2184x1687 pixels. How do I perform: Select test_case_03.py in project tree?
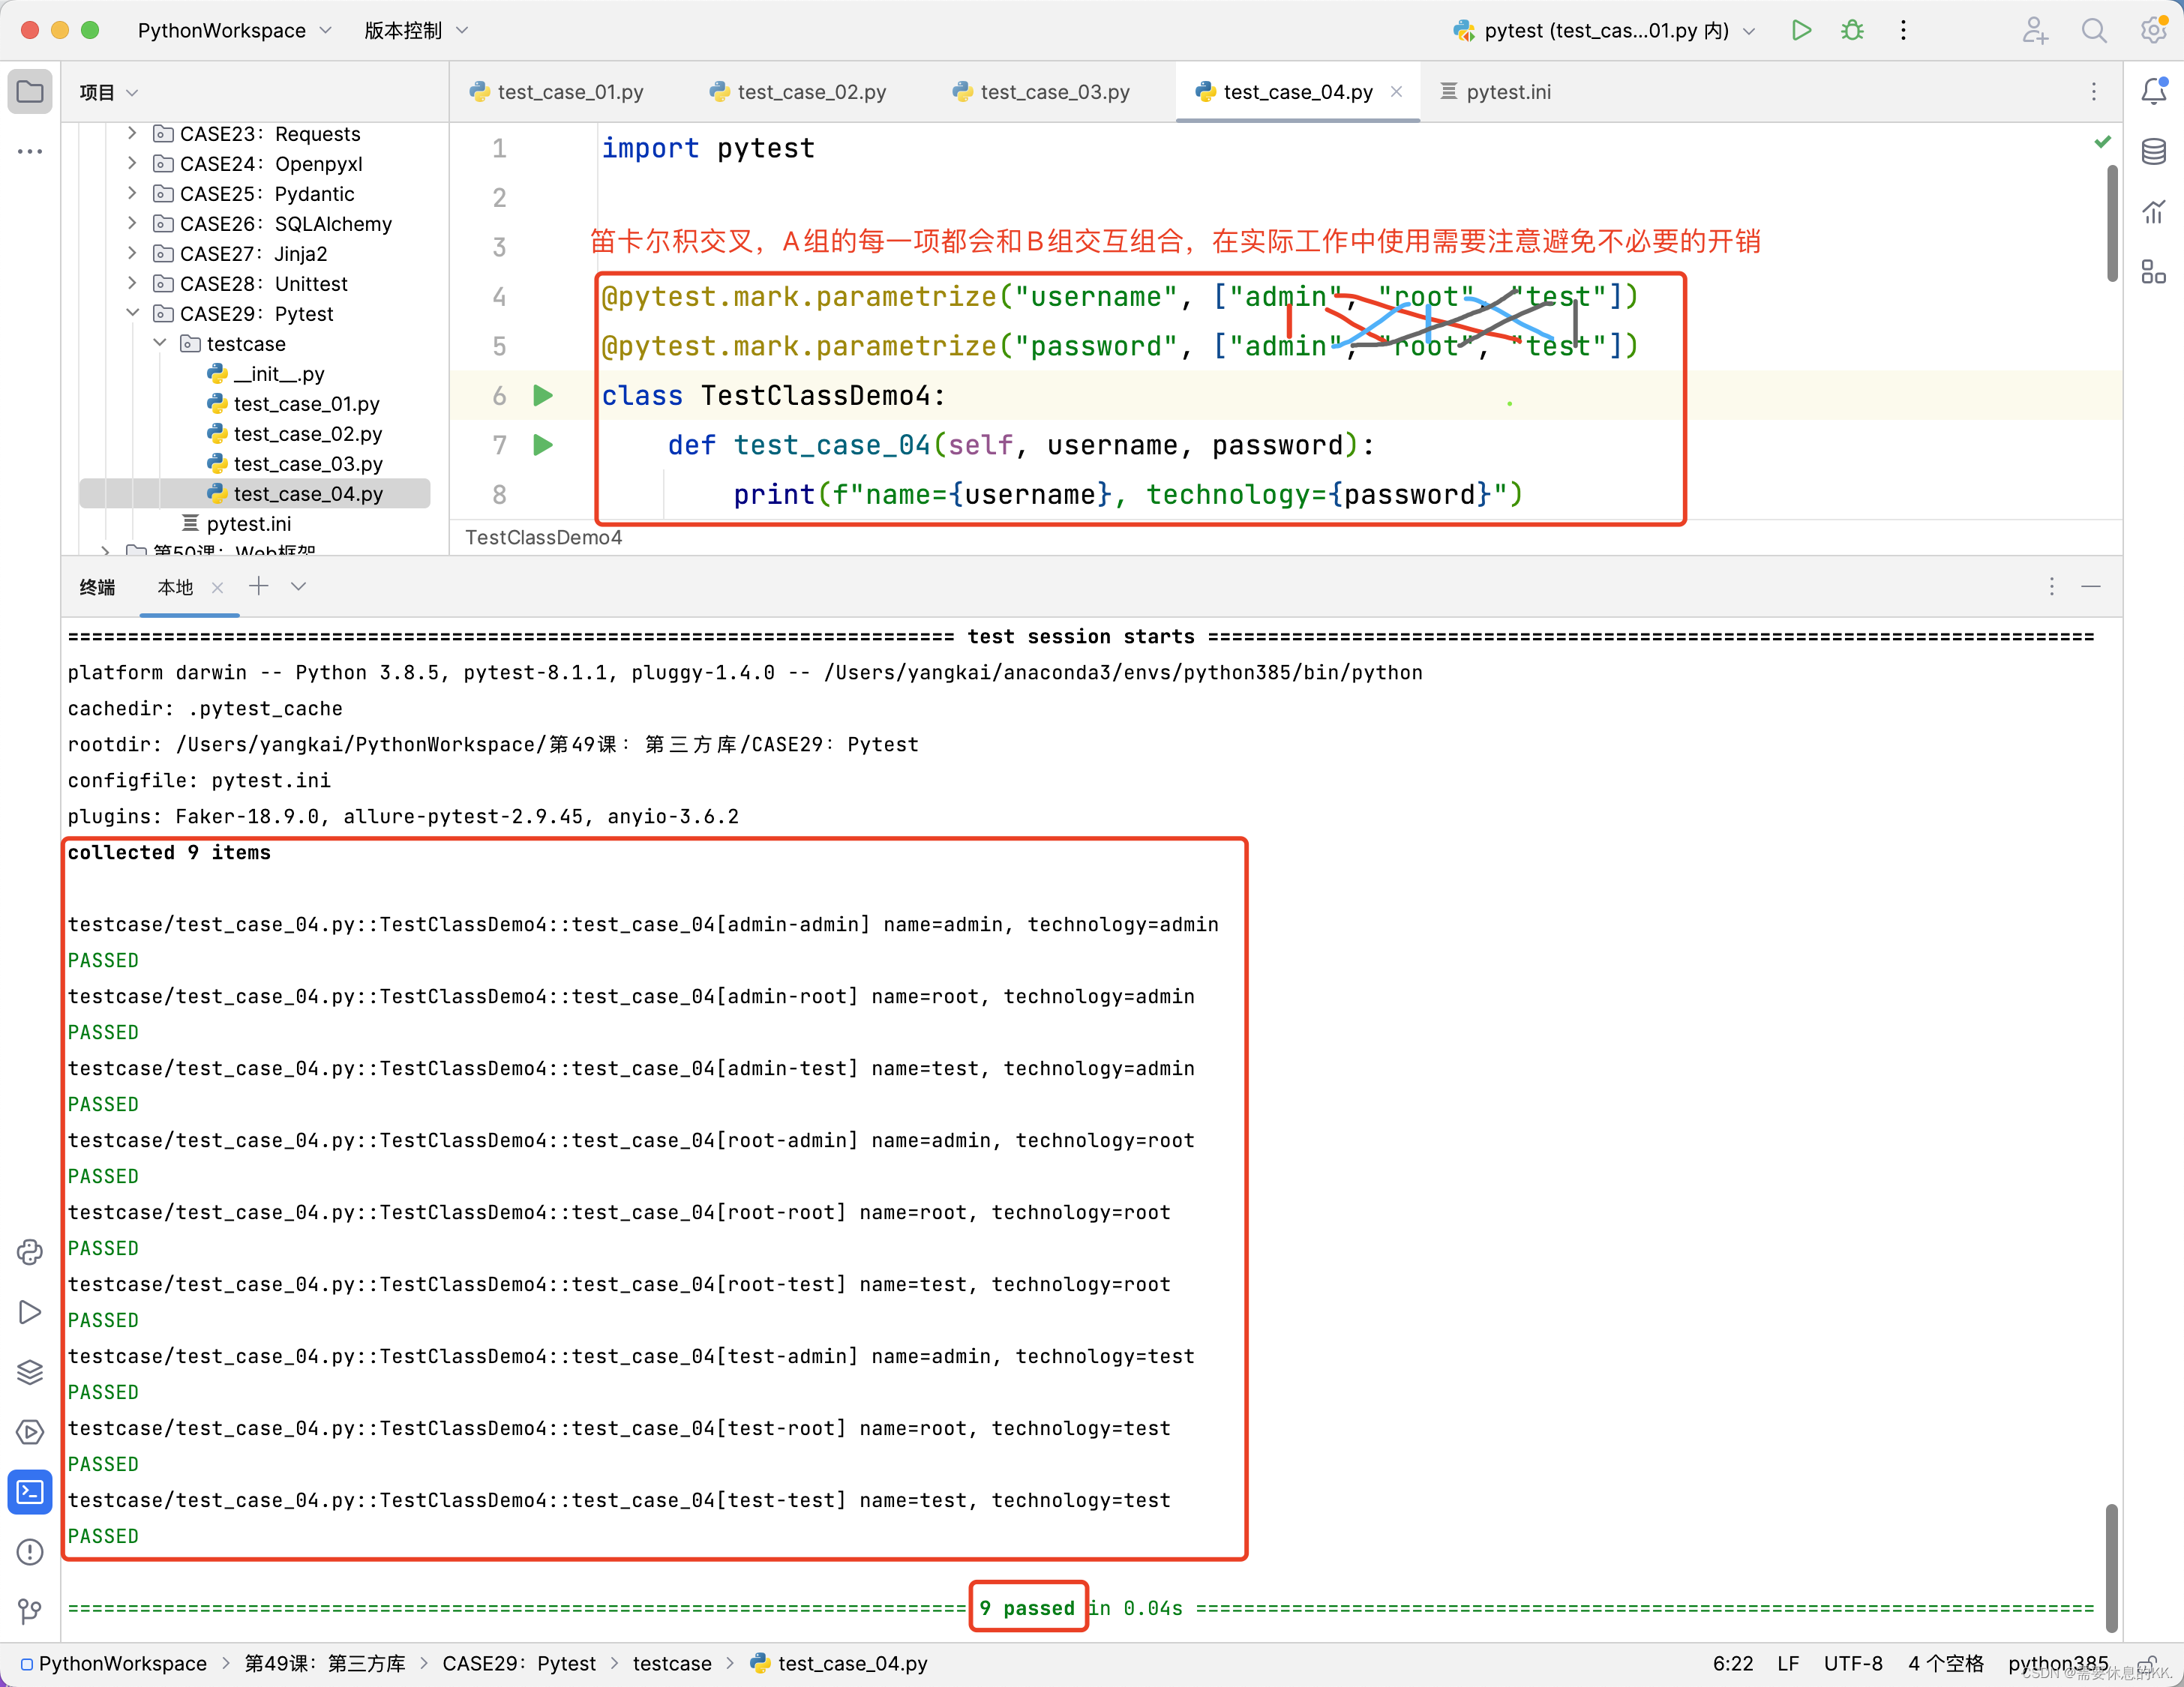(307, 463)
